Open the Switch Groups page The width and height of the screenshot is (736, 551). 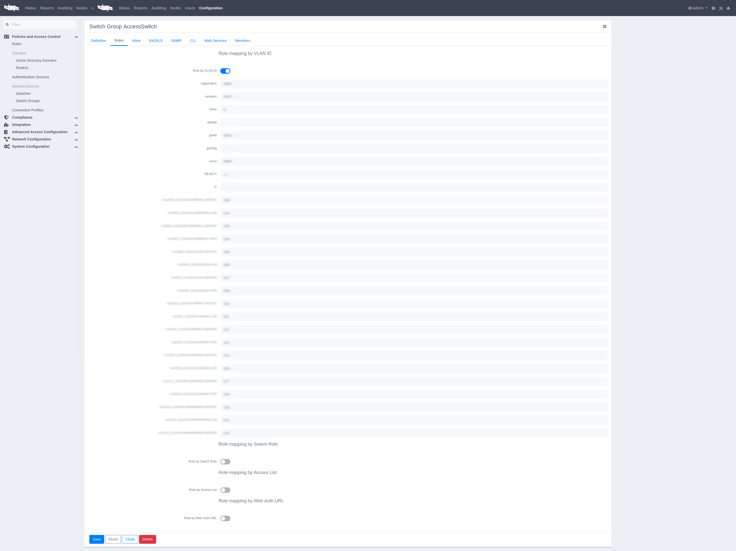(28, 101)
